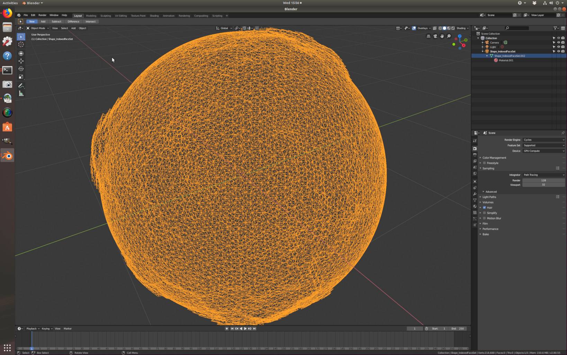The image size is (567, 355).
Task: Open the Feature Set dropdown
Action: 543,145
